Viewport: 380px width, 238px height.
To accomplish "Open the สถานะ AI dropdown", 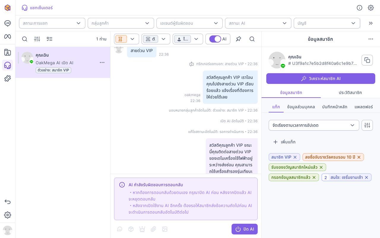I will (258, 23).
